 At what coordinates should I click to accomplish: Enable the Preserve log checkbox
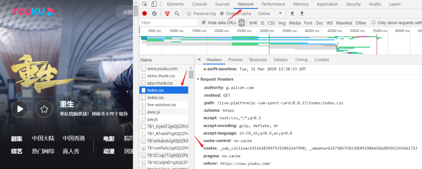(x=189, y=13)
